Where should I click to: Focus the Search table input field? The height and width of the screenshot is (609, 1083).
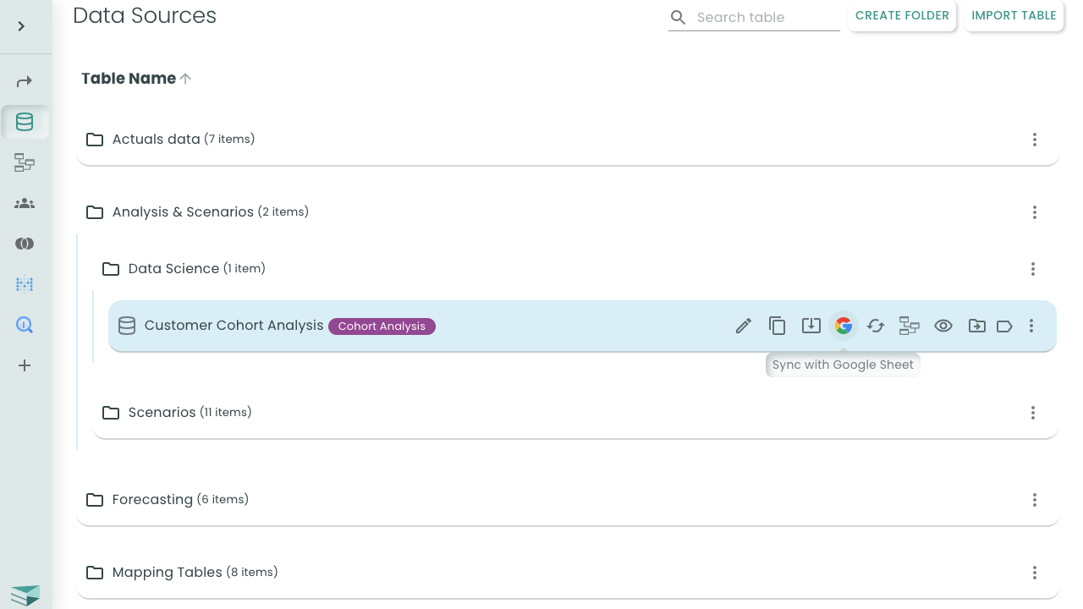click(767, 18)
